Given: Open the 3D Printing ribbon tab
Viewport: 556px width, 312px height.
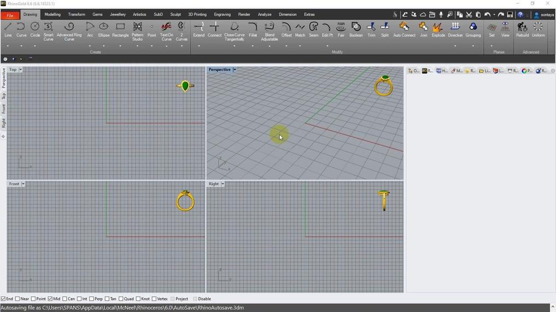Looking at the screenshot, I should point(197,15).
